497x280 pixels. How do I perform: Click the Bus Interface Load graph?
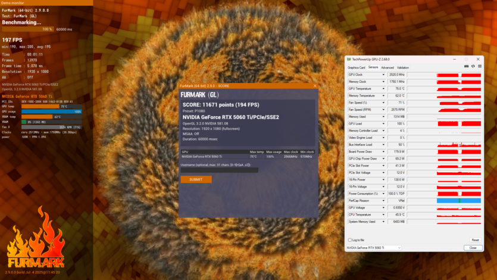point(444,145)
